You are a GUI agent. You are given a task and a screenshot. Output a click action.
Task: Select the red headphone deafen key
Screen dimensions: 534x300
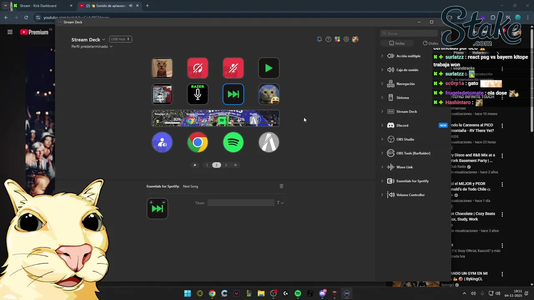tap(198, 68)
